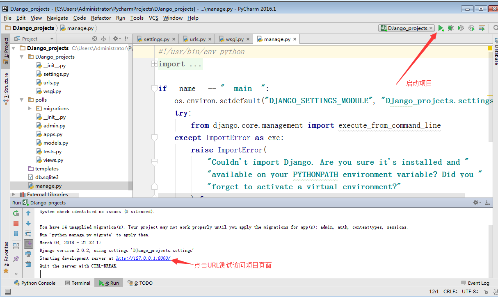
Task: Toggle the Pin Tab pushpin icon
Action: tap(16, 259)
